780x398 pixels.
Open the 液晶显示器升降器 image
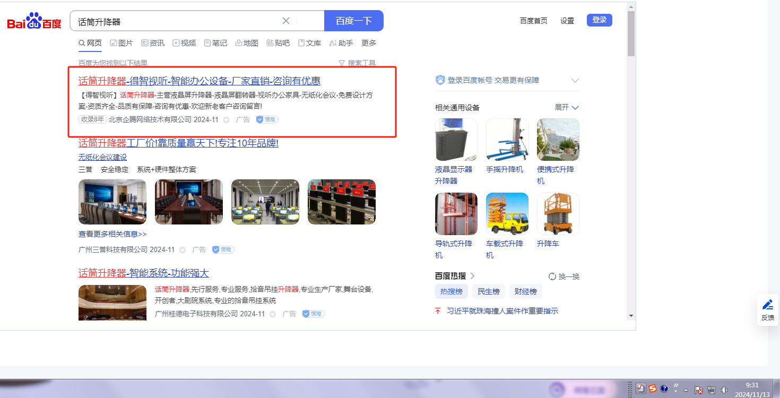coord(456,140)
